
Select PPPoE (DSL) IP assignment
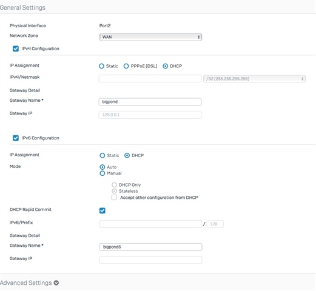[x=126, y=66]
